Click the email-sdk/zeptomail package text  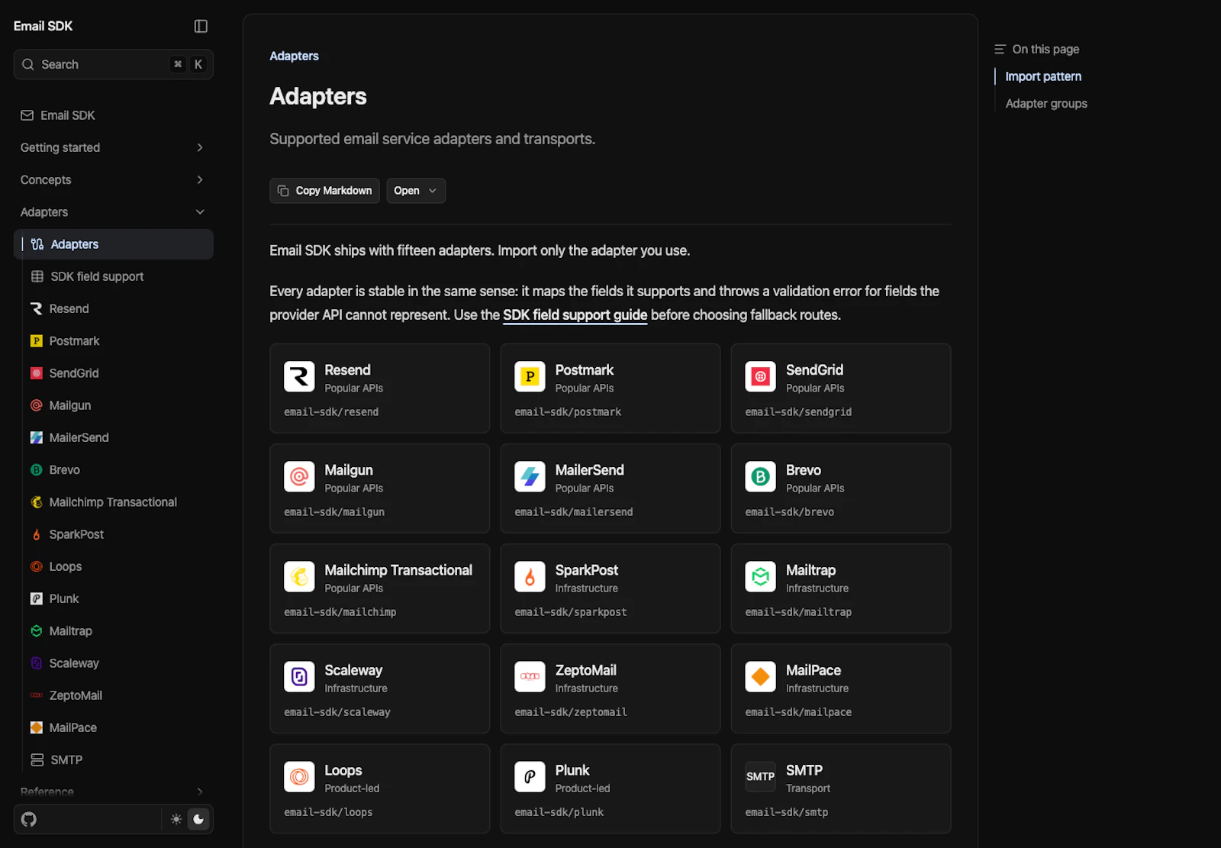[x=571, y=712]
